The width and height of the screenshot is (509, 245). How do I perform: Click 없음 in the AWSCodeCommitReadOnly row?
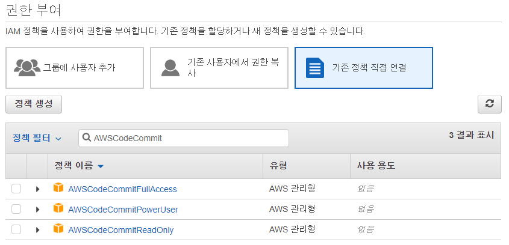[366, 230]
